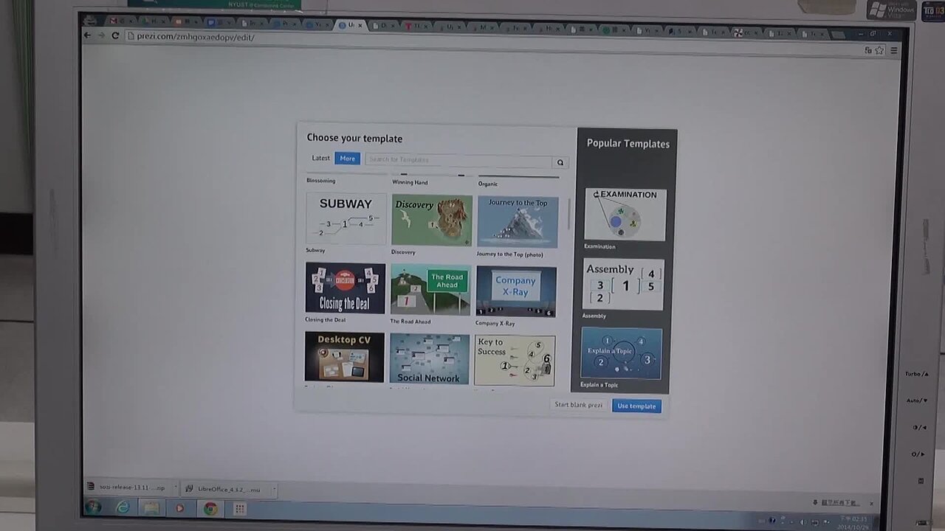Expand options for LibreOffice download
This screenshot has height=531, width=945.
coord(273,489)
